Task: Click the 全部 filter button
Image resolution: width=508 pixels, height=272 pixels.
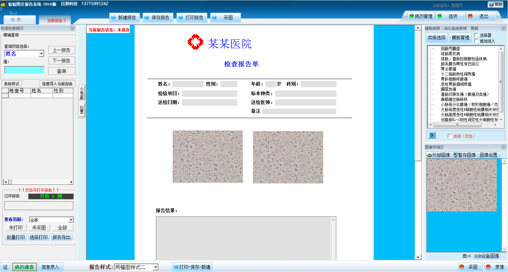Action: coord(62,228)
